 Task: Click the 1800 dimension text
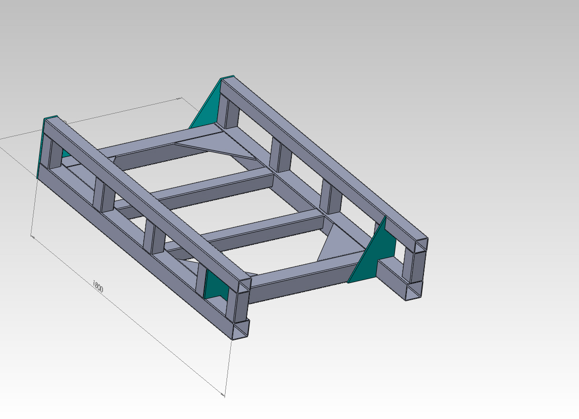click(x=97, y=286)
